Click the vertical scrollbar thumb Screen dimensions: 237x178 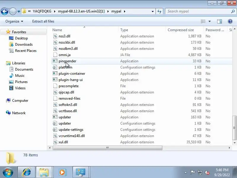click(x=234, y=128)
